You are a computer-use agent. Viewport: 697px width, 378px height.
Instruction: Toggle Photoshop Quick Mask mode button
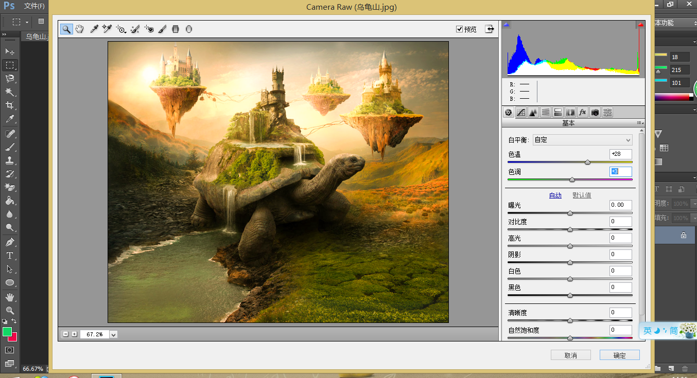[x=10, y=350]
